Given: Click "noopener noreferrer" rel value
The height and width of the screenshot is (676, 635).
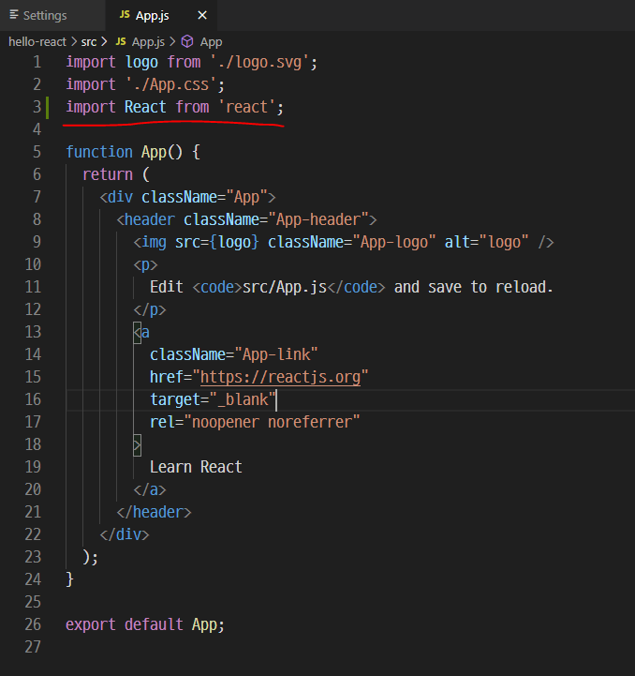Looking at the screenshot, I should (x=272, y=422).
